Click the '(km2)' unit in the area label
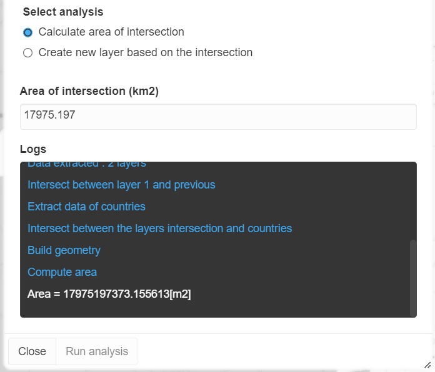435x372 pixels. 144,91
